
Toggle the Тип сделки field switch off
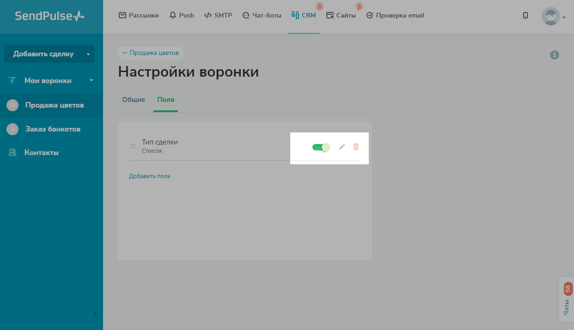321,147
